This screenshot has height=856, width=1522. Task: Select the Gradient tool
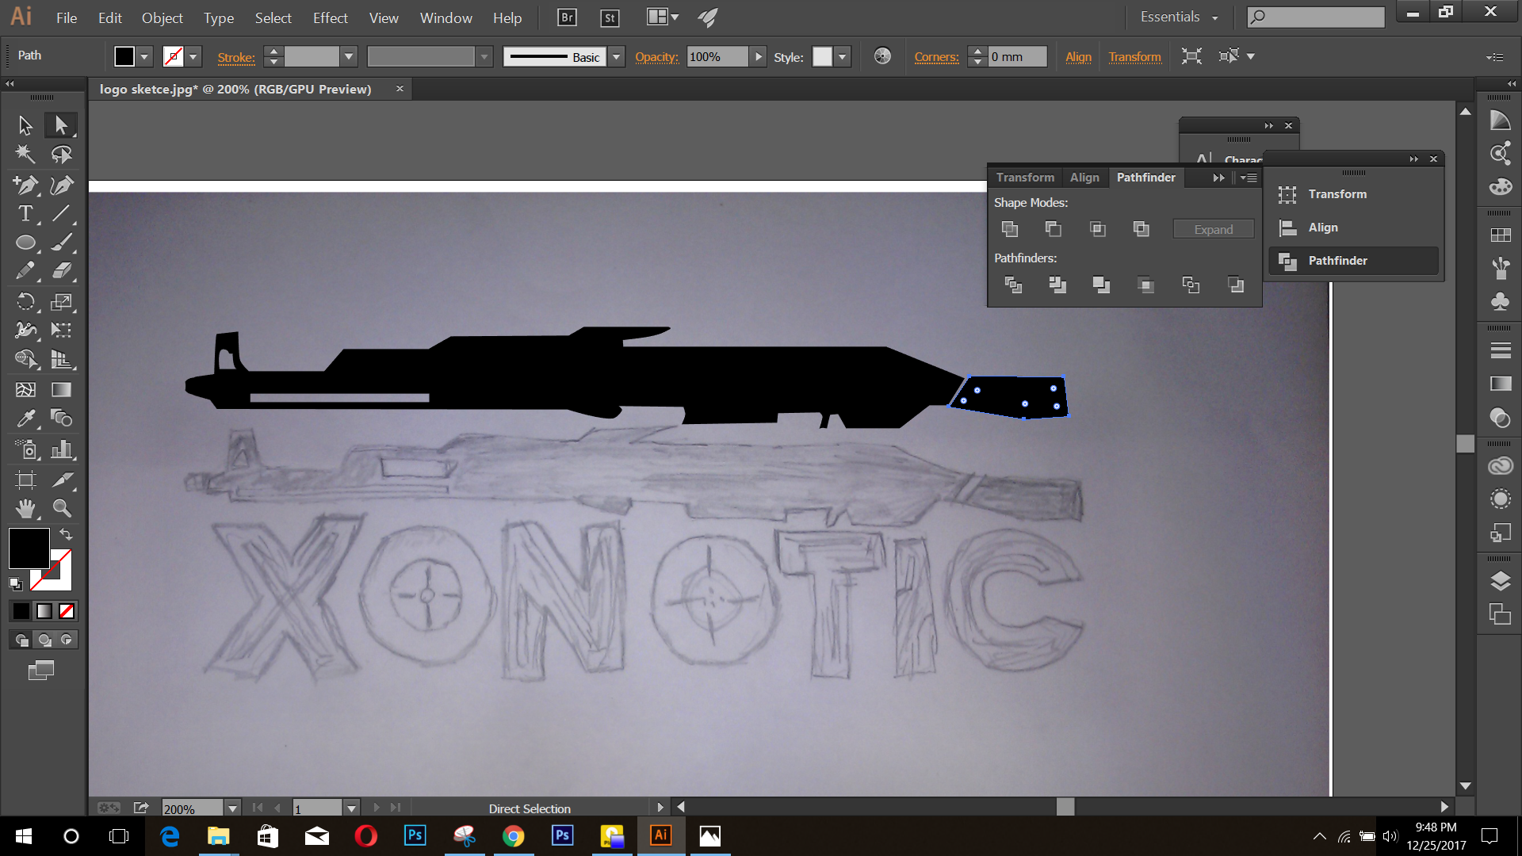pos(61,389)
